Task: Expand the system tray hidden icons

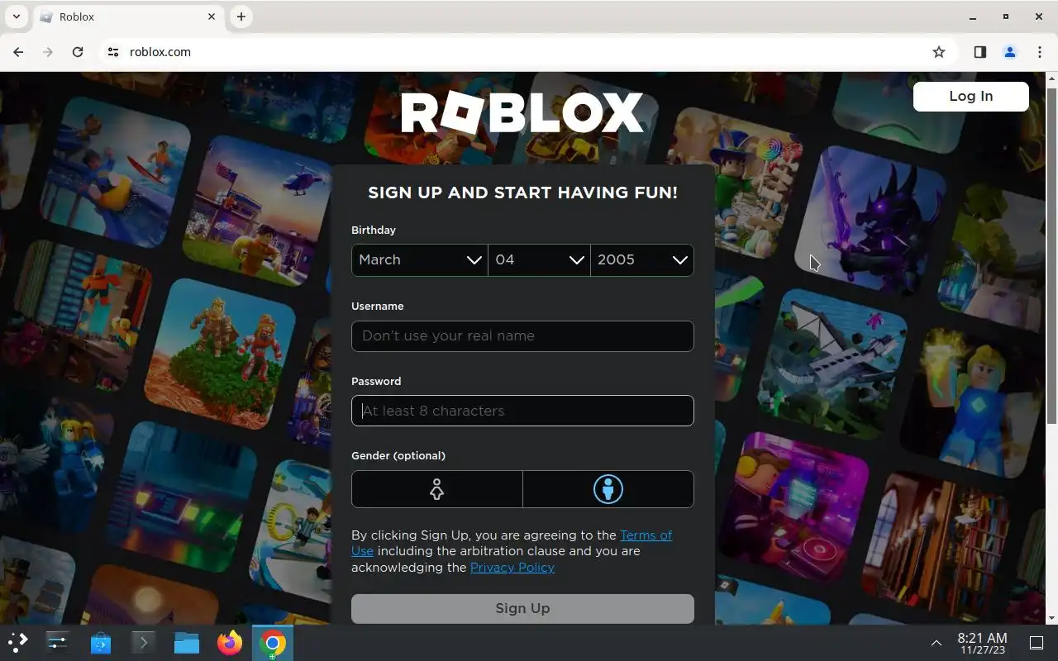Action: [x=936, y=643]
